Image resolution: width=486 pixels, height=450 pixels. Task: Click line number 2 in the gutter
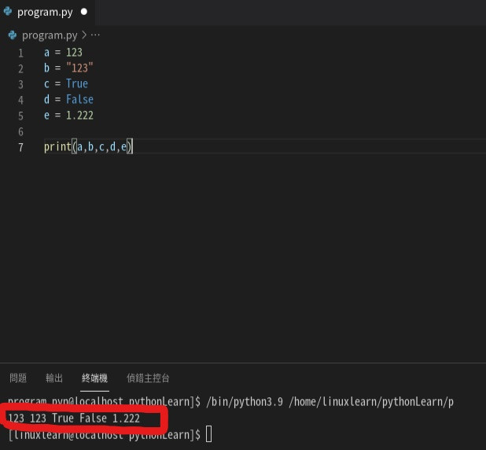pos(20,68)
